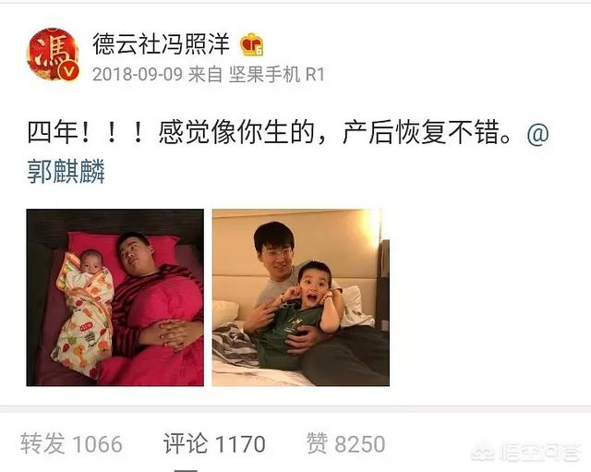
Task: Click the 赞 count 8250
Action: tap(360, 444)
